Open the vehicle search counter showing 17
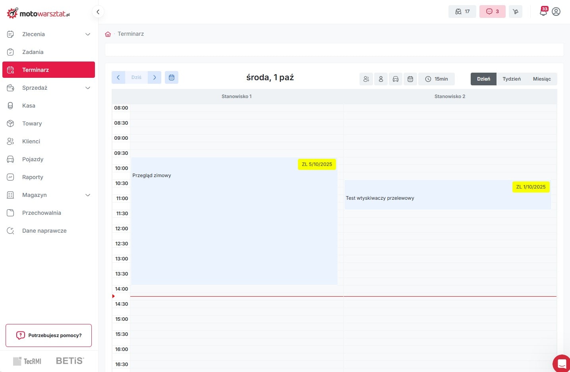The height and width of the screenshot is (372, 570). (x=462, y=12)
